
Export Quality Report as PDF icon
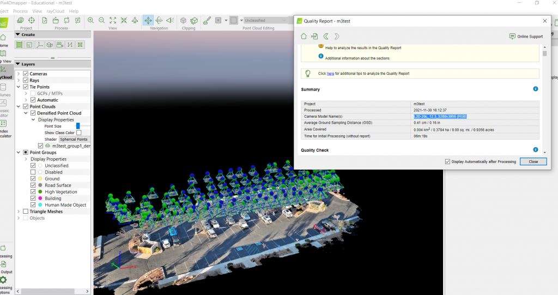coord(315,37)
